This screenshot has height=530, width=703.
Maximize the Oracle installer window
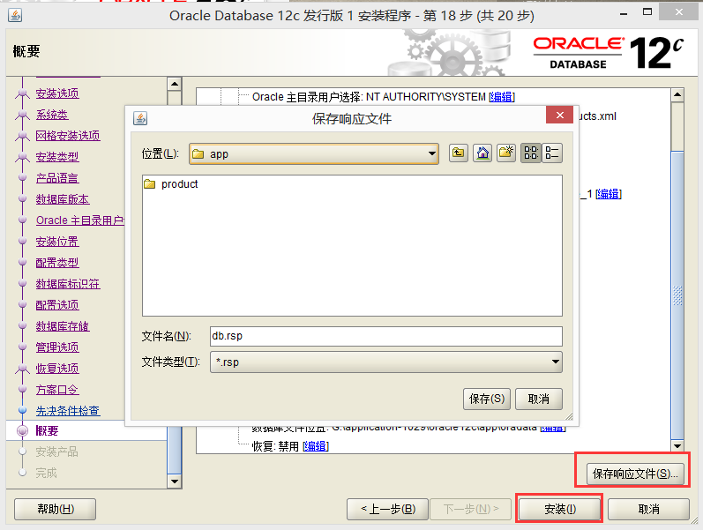point(647,12)
